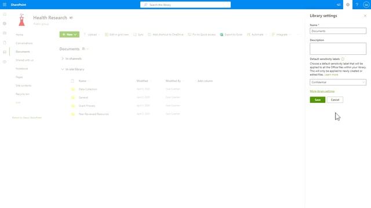Open Pages in site navigation

(19, 77)
